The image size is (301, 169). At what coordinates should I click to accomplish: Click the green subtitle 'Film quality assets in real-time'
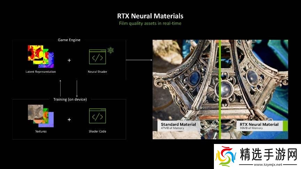(150, 23)
